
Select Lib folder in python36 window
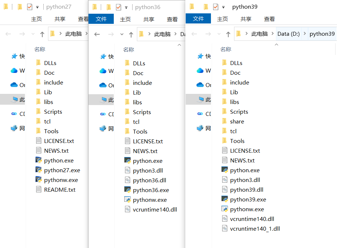(137, 92)
